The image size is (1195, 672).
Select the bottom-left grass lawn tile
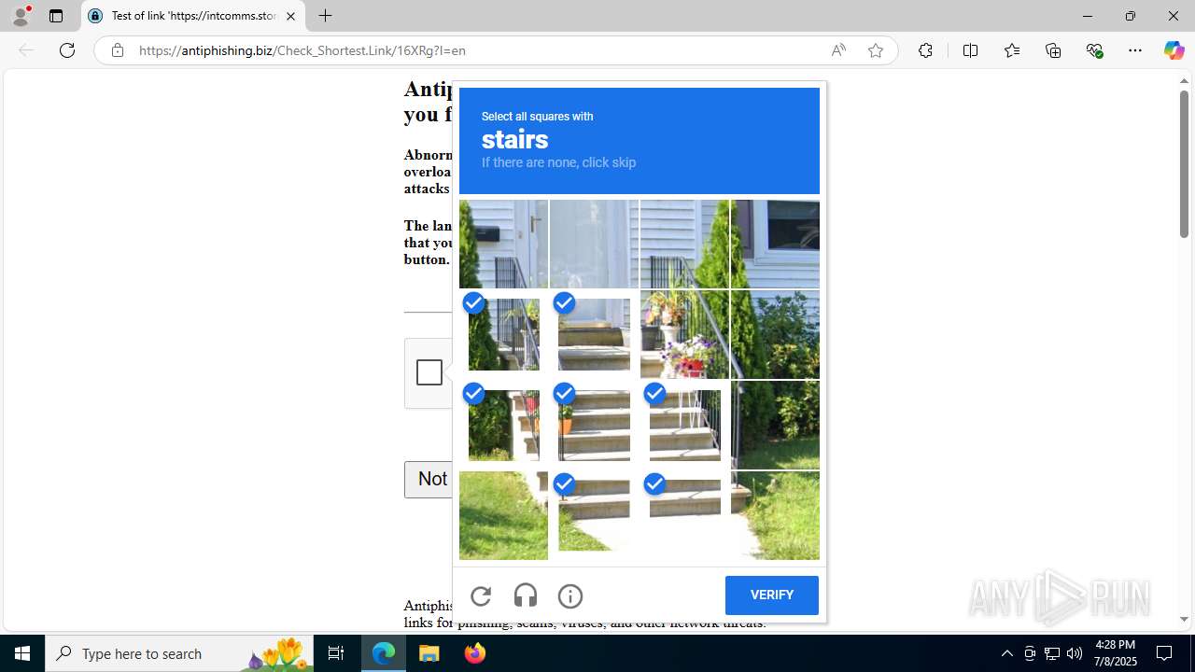click(x=503, y=515)
